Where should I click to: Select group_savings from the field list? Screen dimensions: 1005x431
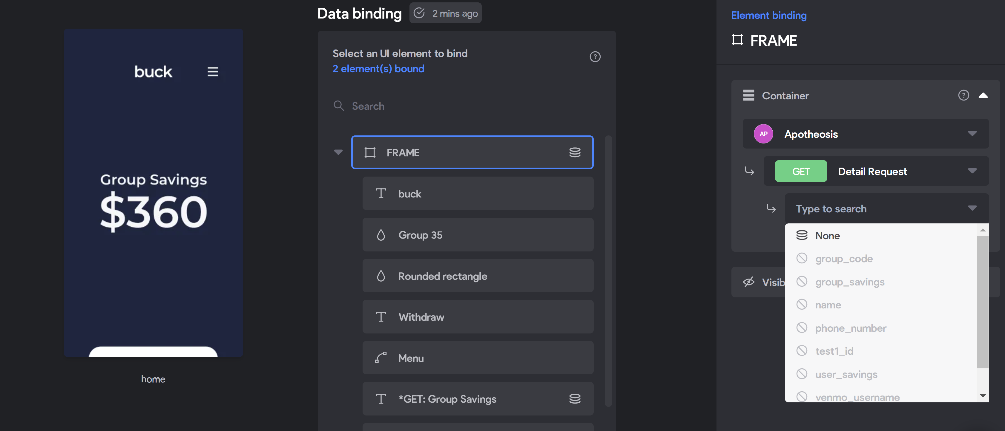coord(880,282)
